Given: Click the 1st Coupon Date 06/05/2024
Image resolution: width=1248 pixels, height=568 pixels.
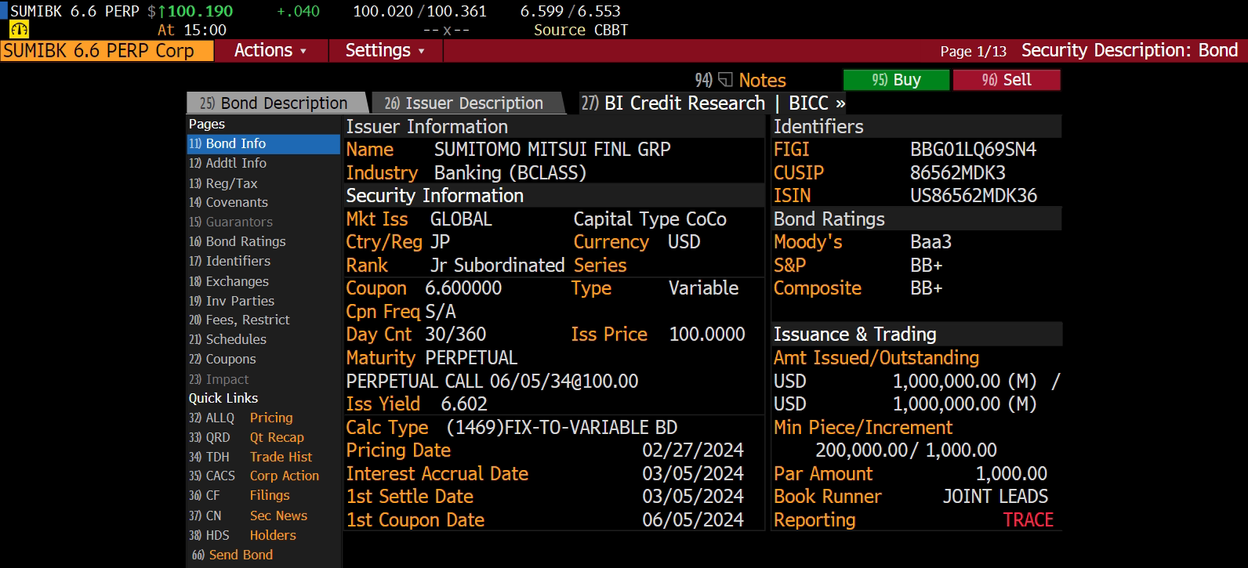Looking at the screenshot, I should coord(693,520).
